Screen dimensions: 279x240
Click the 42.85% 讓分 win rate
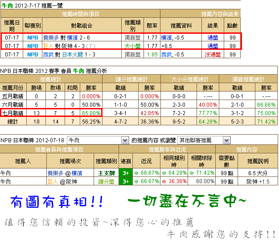149,113
